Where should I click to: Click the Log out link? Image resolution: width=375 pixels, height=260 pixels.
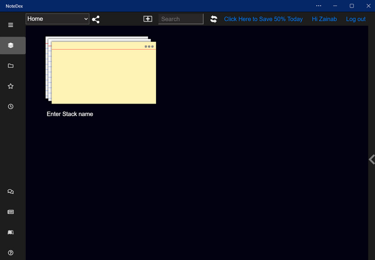356,19
